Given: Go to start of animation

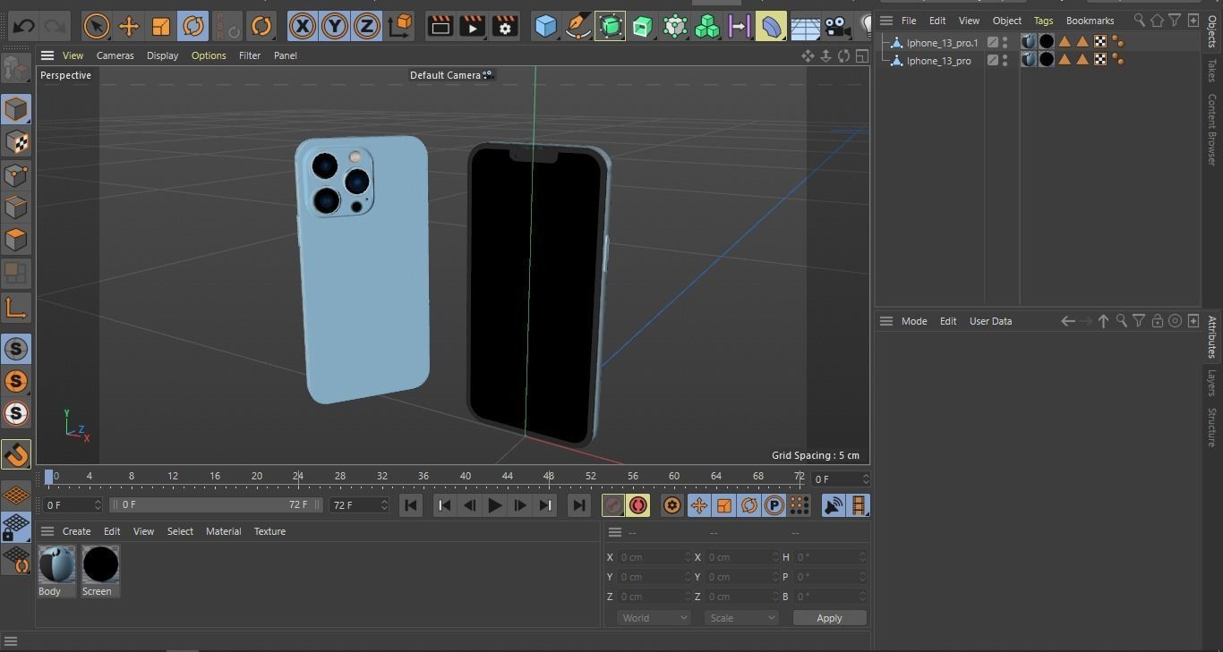Looking at the screenshot, I should 411,505.
